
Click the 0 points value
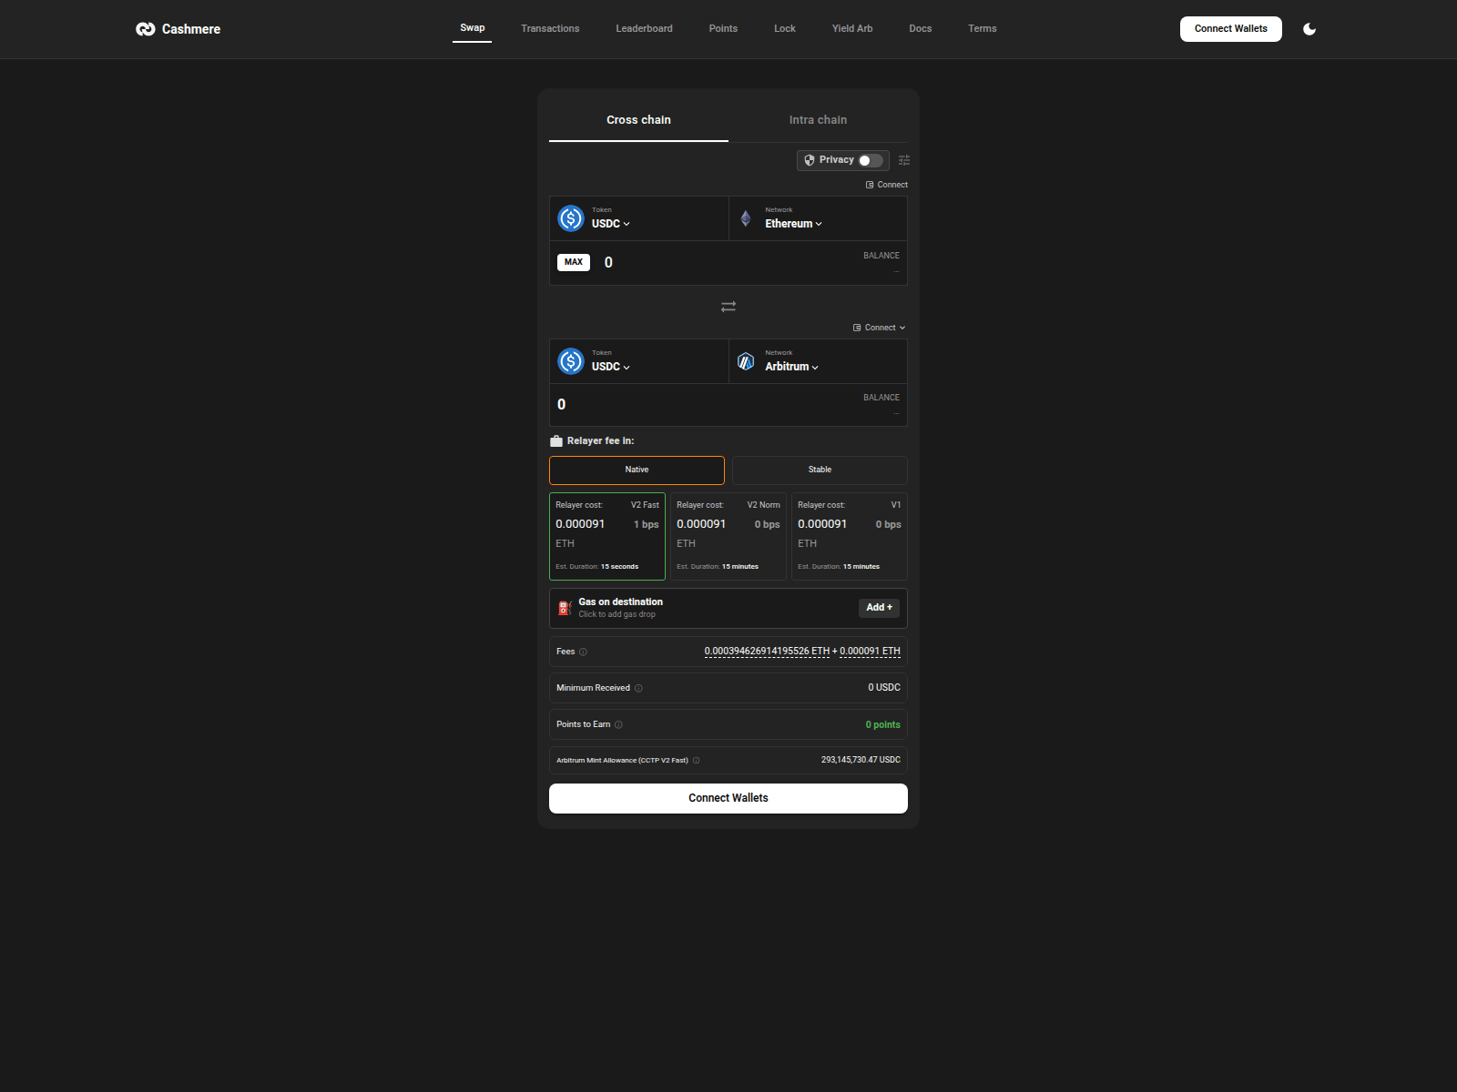point(882,725)
